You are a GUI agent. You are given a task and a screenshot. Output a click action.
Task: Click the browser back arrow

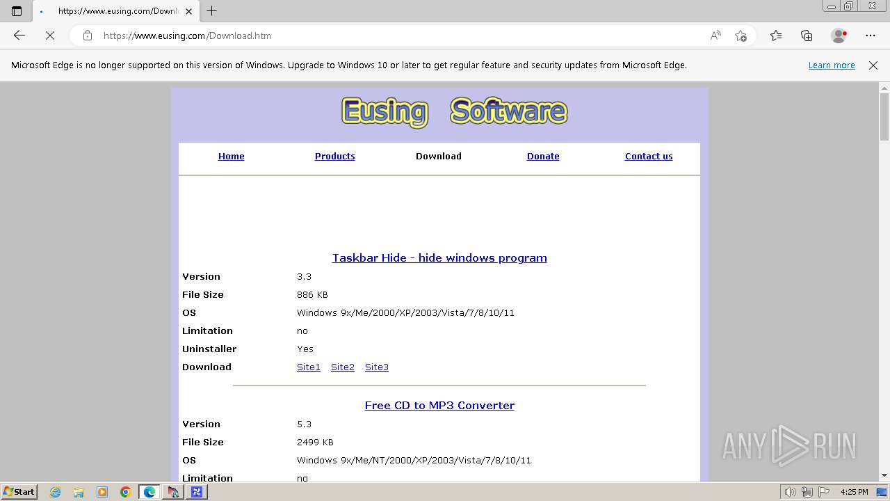tap(19, 35)
